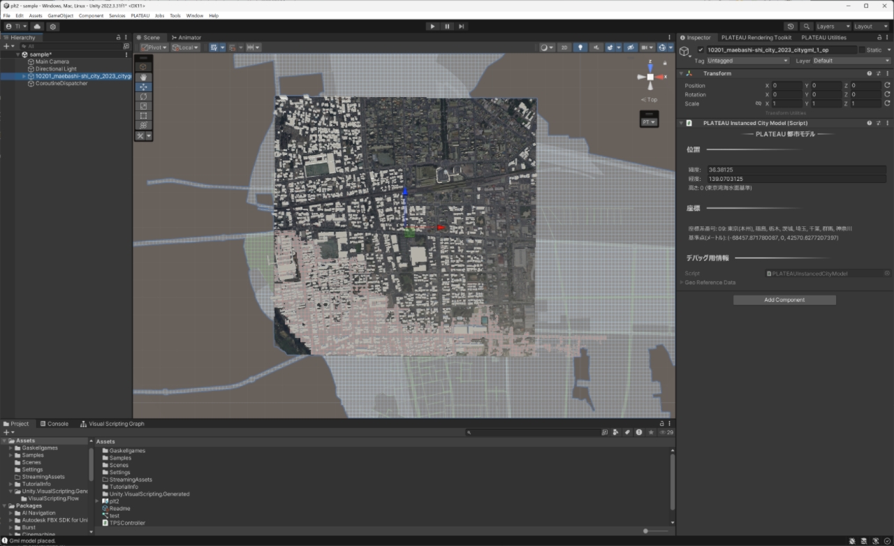Click the Position X input field
Image resolution: width=894 pixels, height=546 pixels.
pos(786,85)
